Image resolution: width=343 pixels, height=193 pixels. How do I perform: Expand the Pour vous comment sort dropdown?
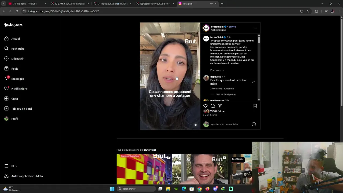tap(217, 70)
